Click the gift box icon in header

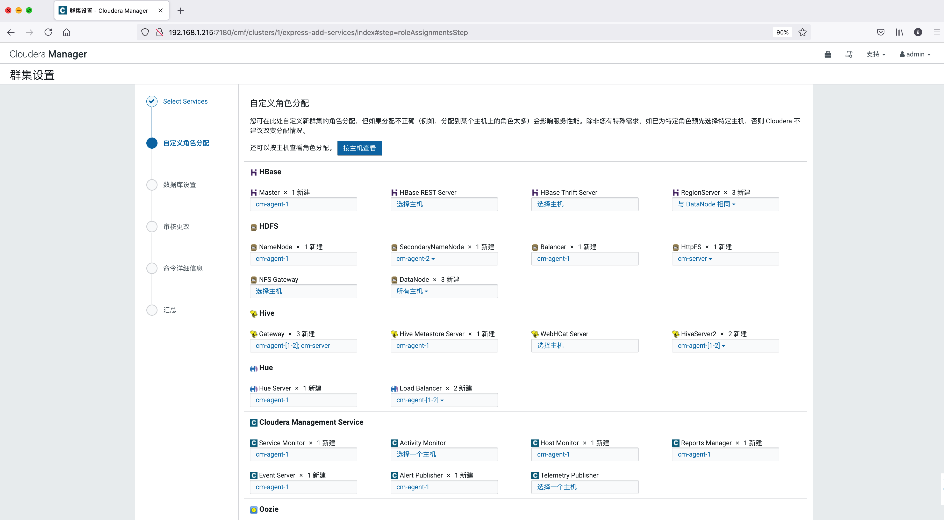point(828,55)
